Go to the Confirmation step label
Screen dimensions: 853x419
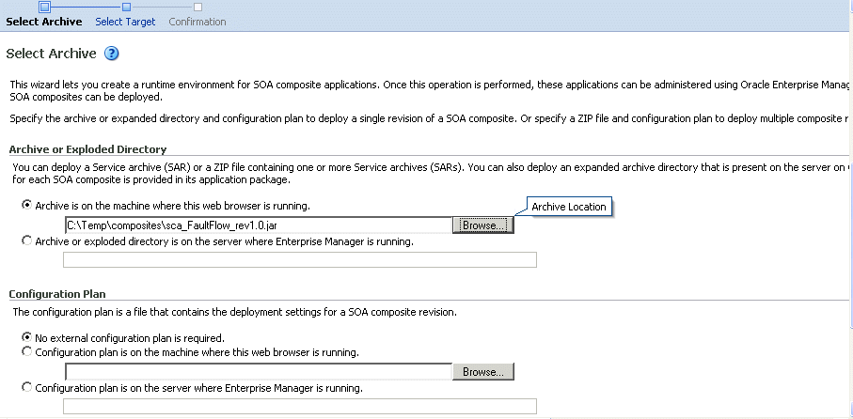coord(197,22)
